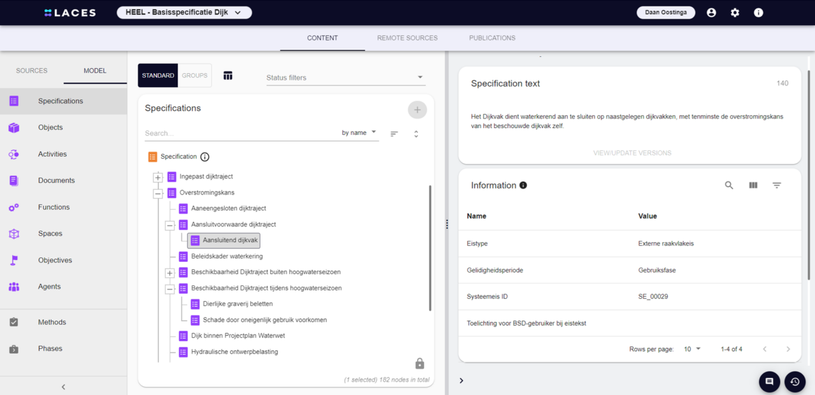This screenshot has height=395, width=815.
Task: Switch the specifications tree to GROUPS view
Action: point(194,75)
